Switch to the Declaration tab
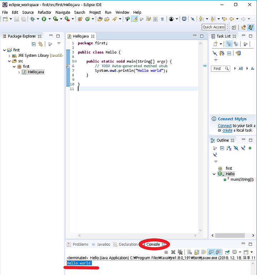257x275 pixels. tap(125, 244)
